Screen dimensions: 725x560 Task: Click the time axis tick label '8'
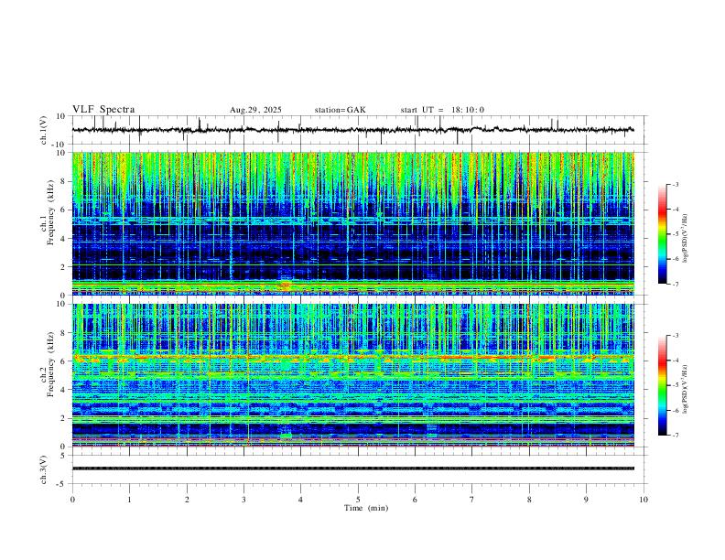[529, 500]
